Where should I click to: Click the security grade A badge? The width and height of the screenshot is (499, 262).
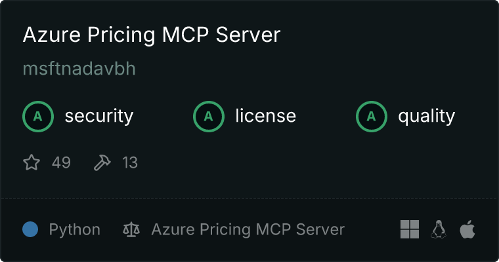(38, 117)
